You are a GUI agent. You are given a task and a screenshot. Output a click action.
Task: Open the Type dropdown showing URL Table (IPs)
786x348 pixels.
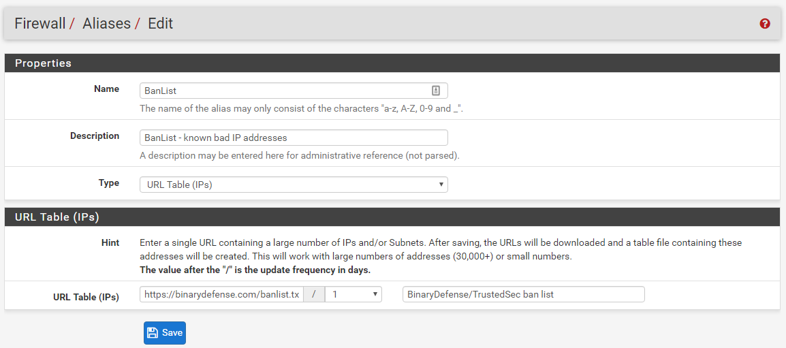pyautogui.click(x=294, y=185)
